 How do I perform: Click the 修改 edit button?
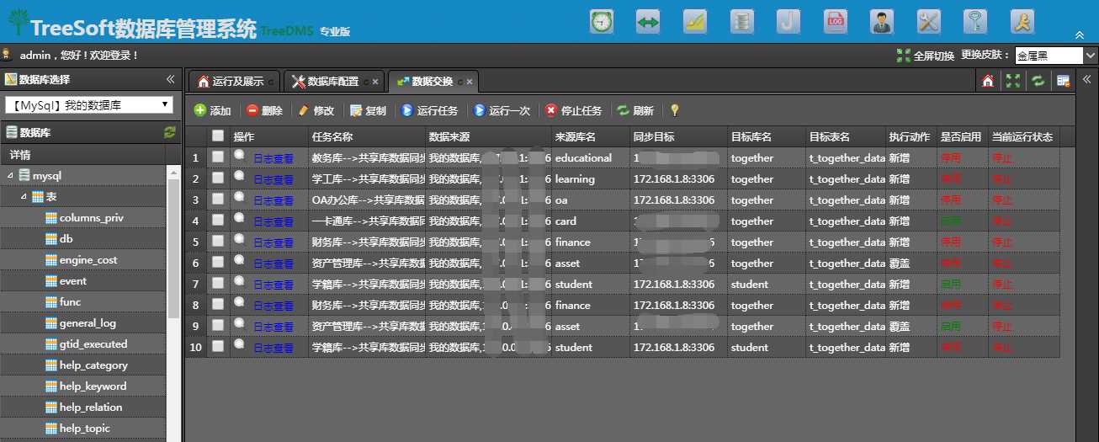tap(316, 110)
